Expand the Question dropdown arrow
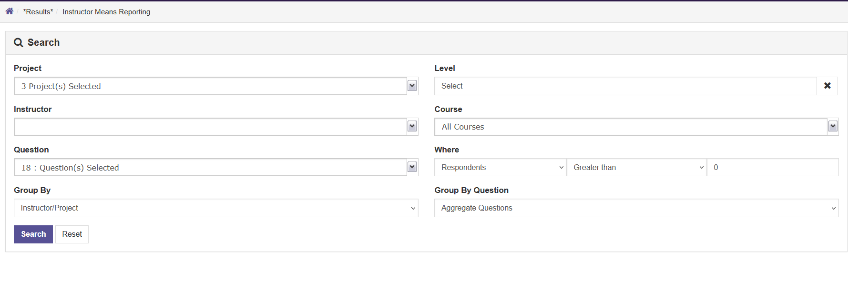The image size is (848, 292). [412, 167]
